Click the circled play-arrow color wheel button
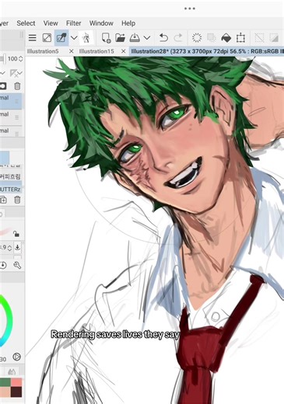 [16, 357]
